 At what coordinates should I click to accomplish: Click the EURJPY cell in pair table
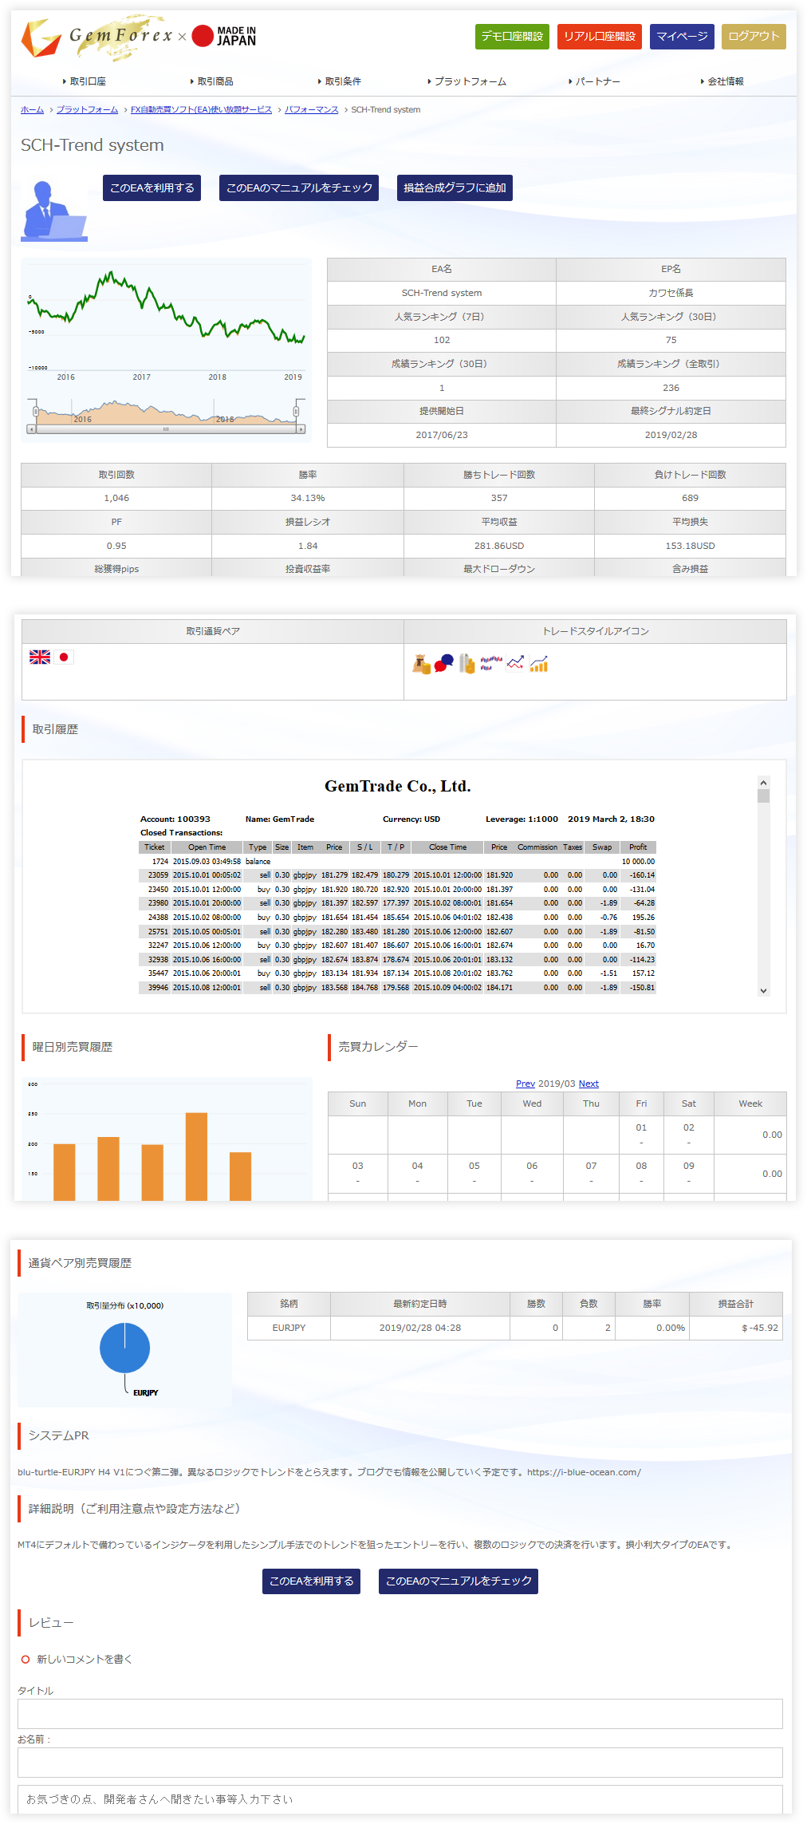point(289,1328)
